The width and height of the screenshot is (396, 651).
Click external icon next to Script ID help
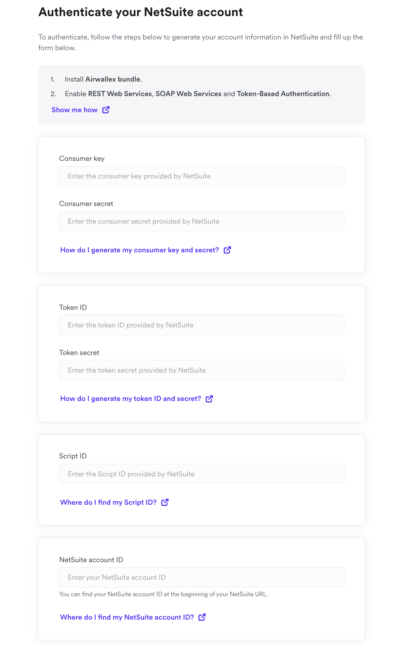(165, 502)
